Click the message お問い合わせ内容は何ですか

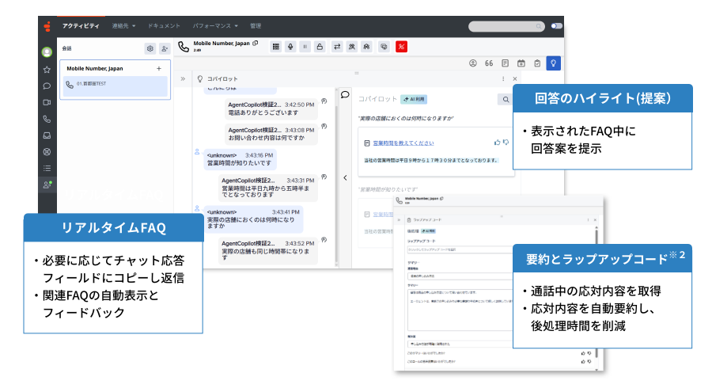click(271, 134)
